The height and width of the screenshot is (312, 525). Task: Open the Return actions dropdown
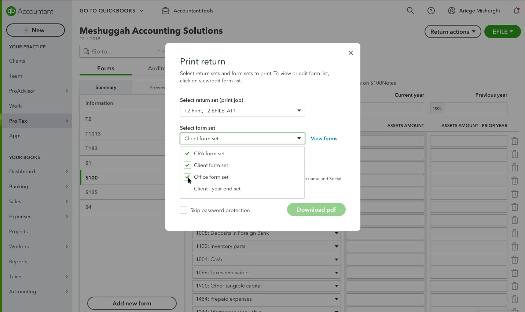[453, 31]
